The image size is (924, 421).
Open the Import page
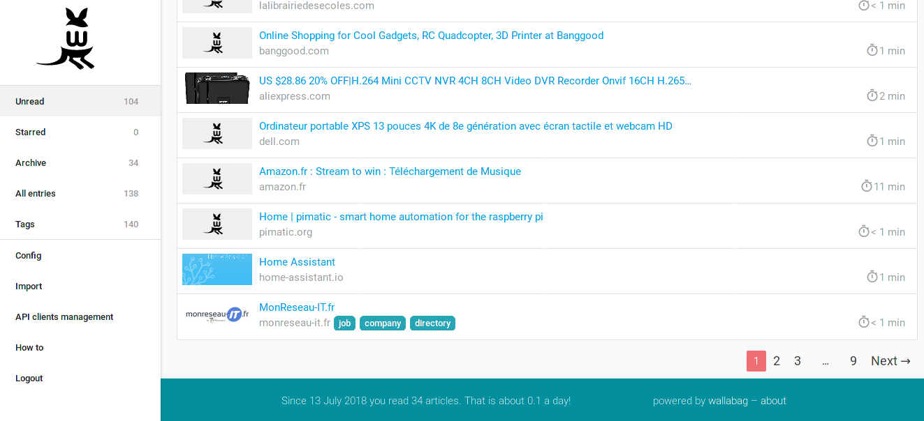pyautogui.click(x=80, y=286)
